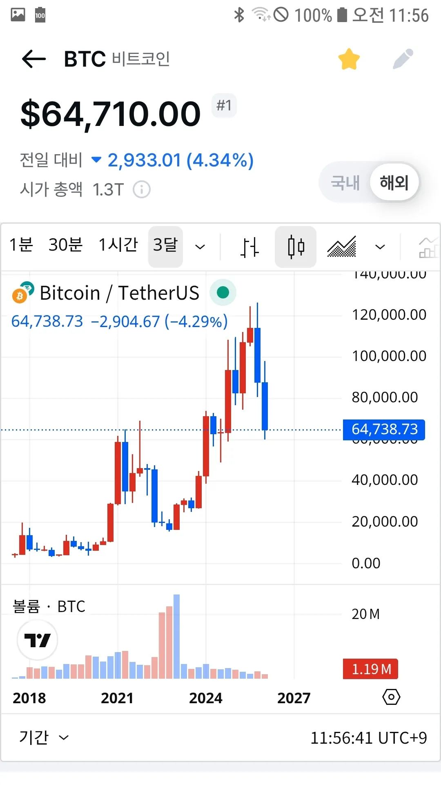The height and width of the screenshot is (785, 441).
Task: Switch to bar chart style
Action: pos(249,247)
